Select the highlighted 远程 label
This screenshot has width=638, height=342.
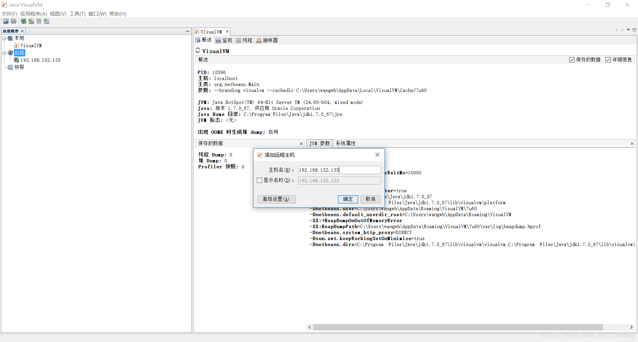click(x=19, y=53)
